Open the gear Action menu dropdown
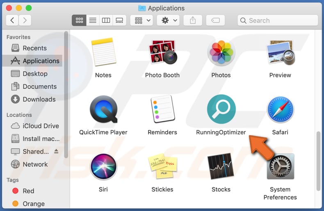324x211 pixels. click(x=169, y=20)
